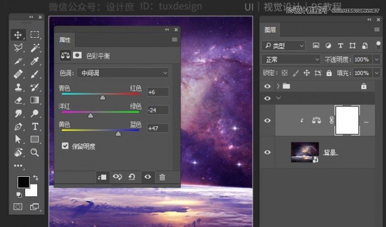The height and width of the screenshot is (227, 386).
Task: Select the Eraser tool
Action: click(18, 100)
